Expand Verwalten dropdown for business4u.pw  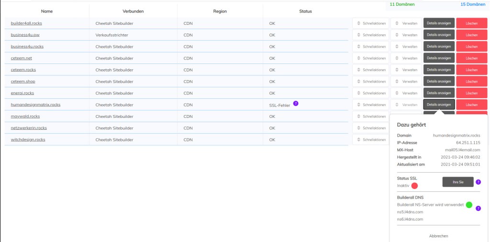pos(406,35)
